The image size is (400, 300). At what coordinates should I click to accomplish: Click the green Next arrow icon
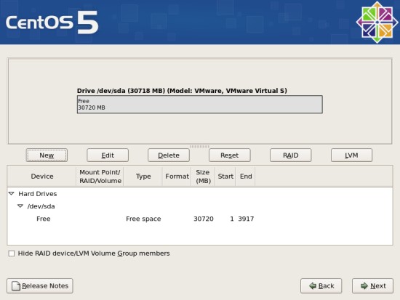tap(364, 285)
